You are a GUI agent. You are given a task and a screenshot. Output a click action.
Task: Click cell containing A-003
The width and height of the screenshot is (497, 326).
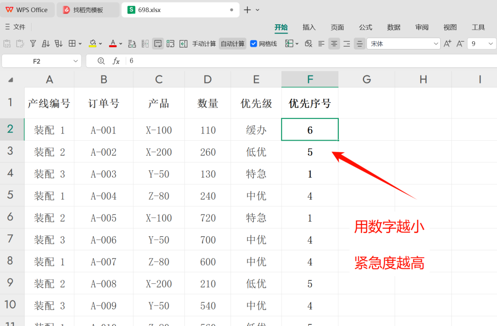104,174
